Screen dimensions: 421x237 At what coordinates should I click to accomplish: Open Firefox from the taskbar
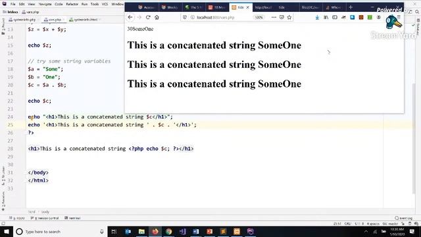(x=155, y=231)
